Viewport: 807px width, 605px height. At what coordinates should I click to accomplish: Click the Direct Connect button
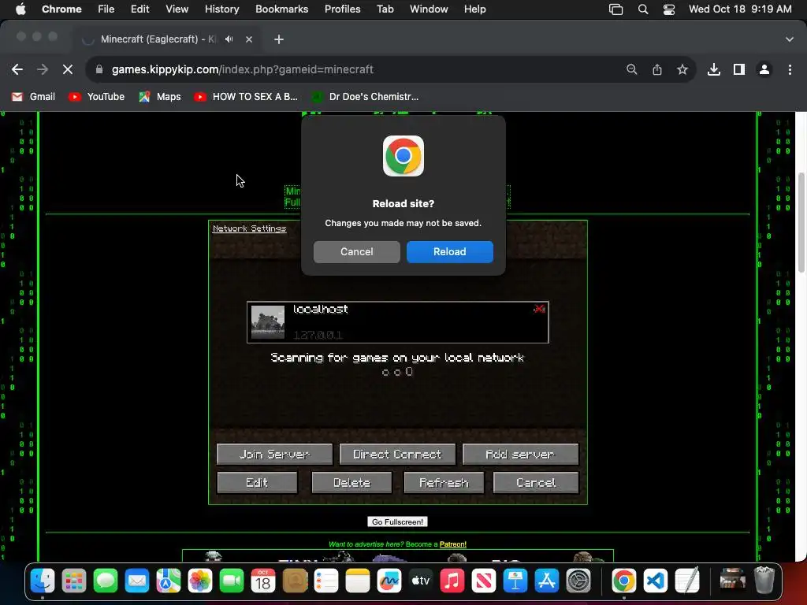pyautogui.click(x=397, y=455)
